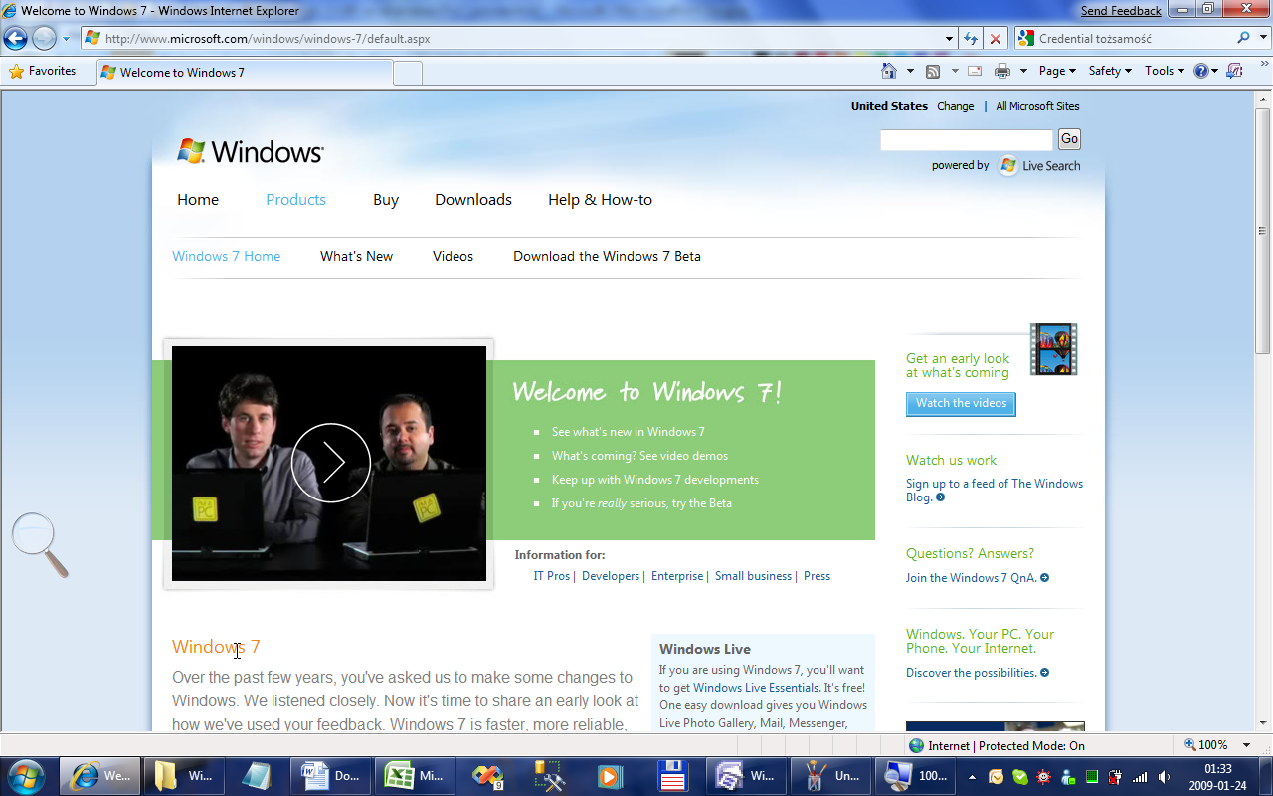Click the Change country link
1273x796 pixels.
click(x=955, y=106)
